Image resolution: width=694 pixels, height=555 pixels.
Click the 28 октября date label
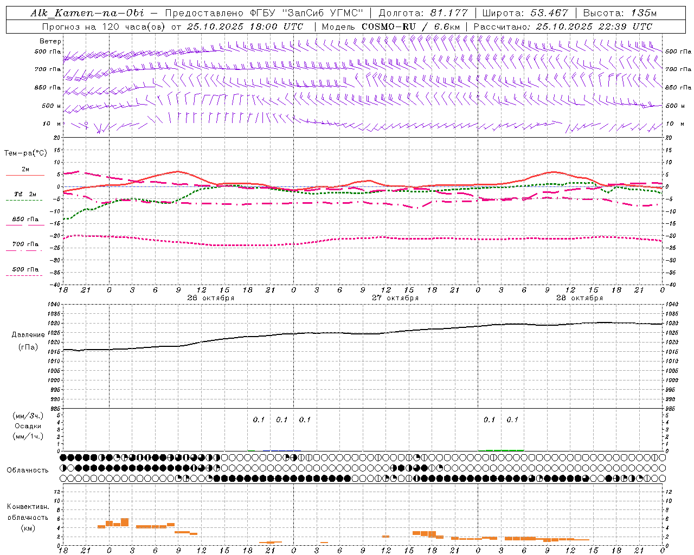pyautogui.click(x=580, y=298)
